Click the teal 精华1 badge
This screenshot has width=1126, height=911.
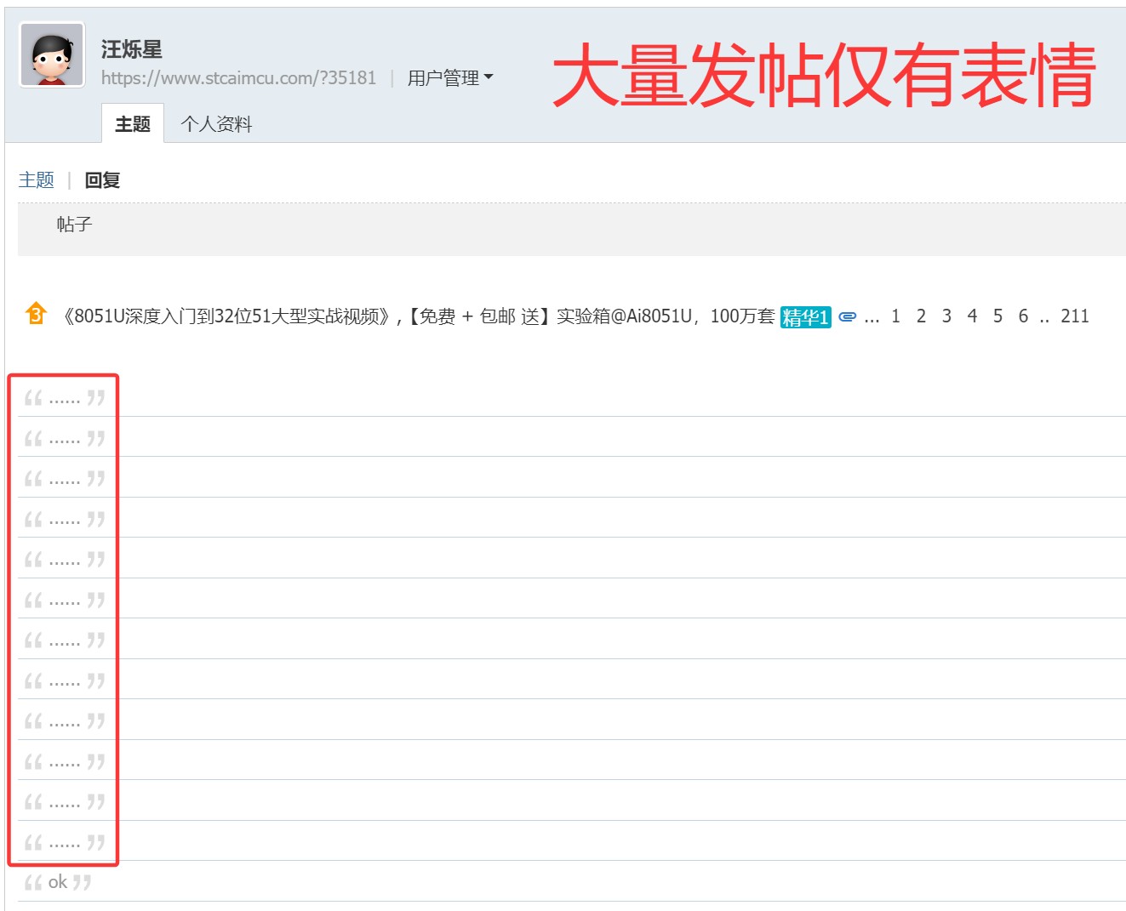point(805,316)
